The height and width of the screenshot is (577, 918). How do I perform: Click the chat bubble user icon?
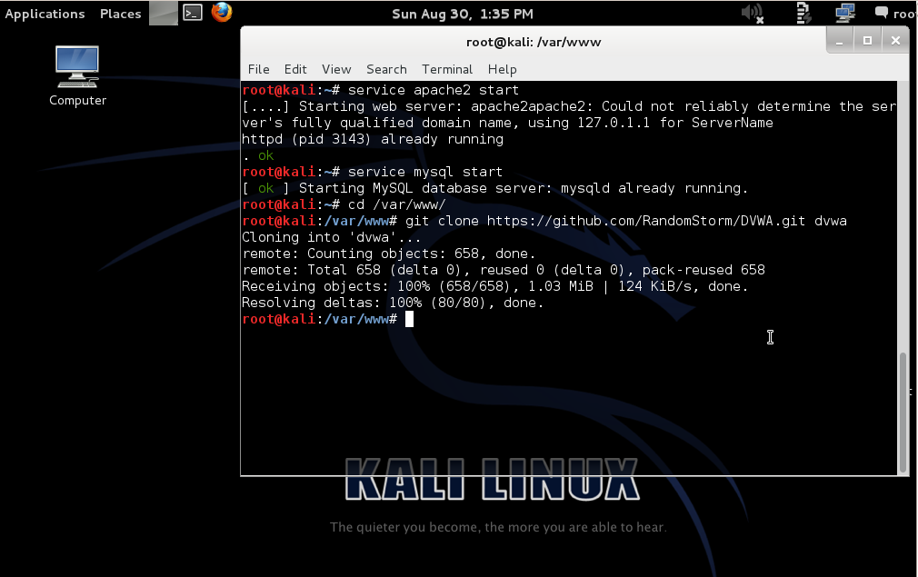pos(882,13)
